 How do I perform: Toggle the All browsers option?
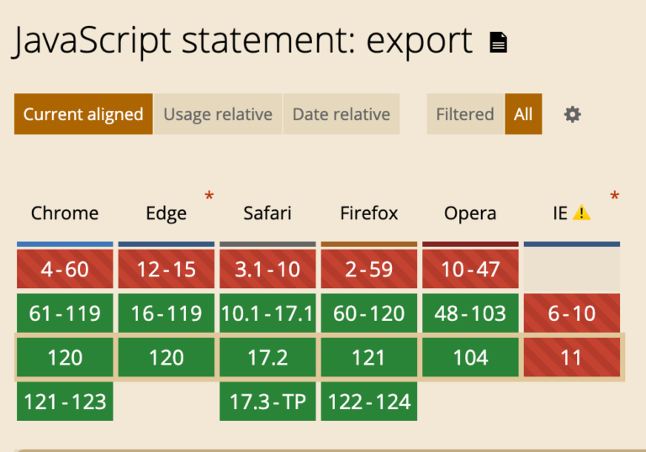[523, 114]
